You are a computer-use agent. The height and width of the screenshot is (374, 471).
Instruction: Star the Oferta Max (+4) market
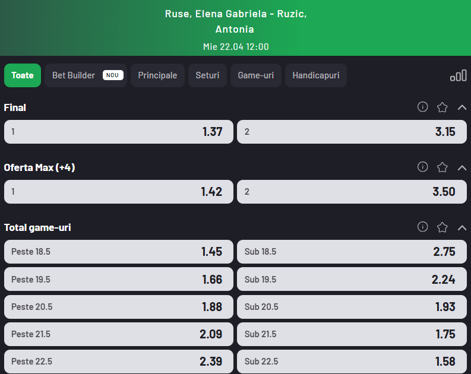click(x=442, y=167)
